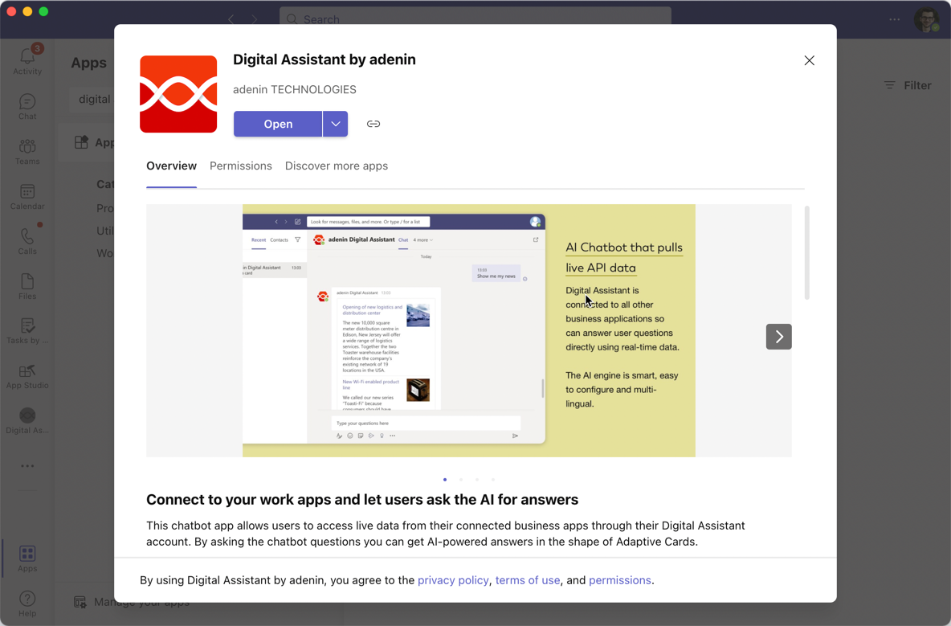Show next screenshot with arrow
This screenshot has width=951, height=626.
779,337
